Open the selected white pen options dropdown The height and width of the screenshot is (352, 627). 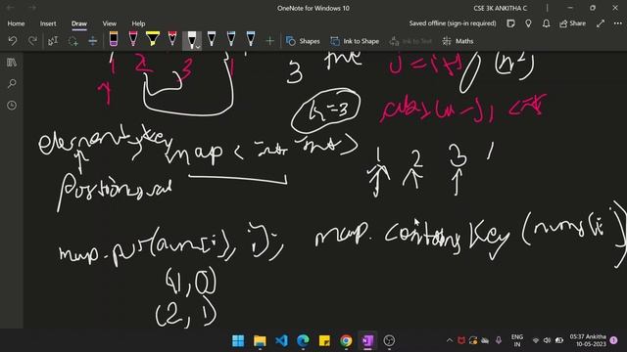click(198, 46)
